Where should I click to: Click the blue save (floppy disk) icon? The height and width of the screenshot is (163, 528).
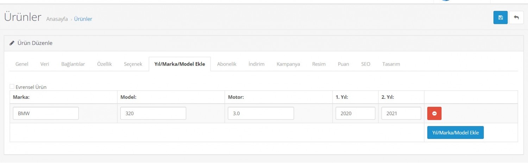coord(500,18)
